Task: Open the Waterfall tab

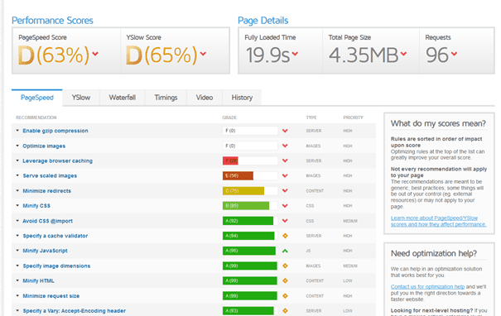Action: point(122,98)
